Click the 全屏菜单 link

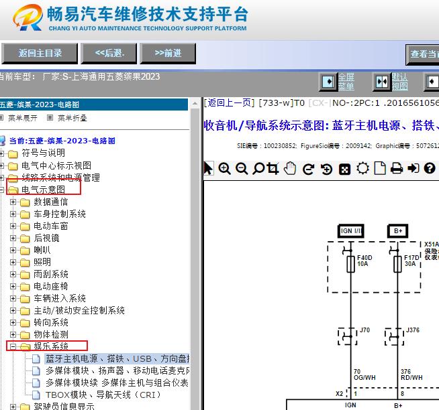click(346, 82)
